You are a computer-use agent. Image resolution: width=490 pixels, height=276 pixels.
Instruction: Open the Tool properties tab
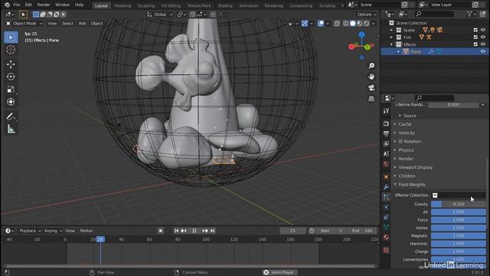pyautogui.click(x=386, y=110)
